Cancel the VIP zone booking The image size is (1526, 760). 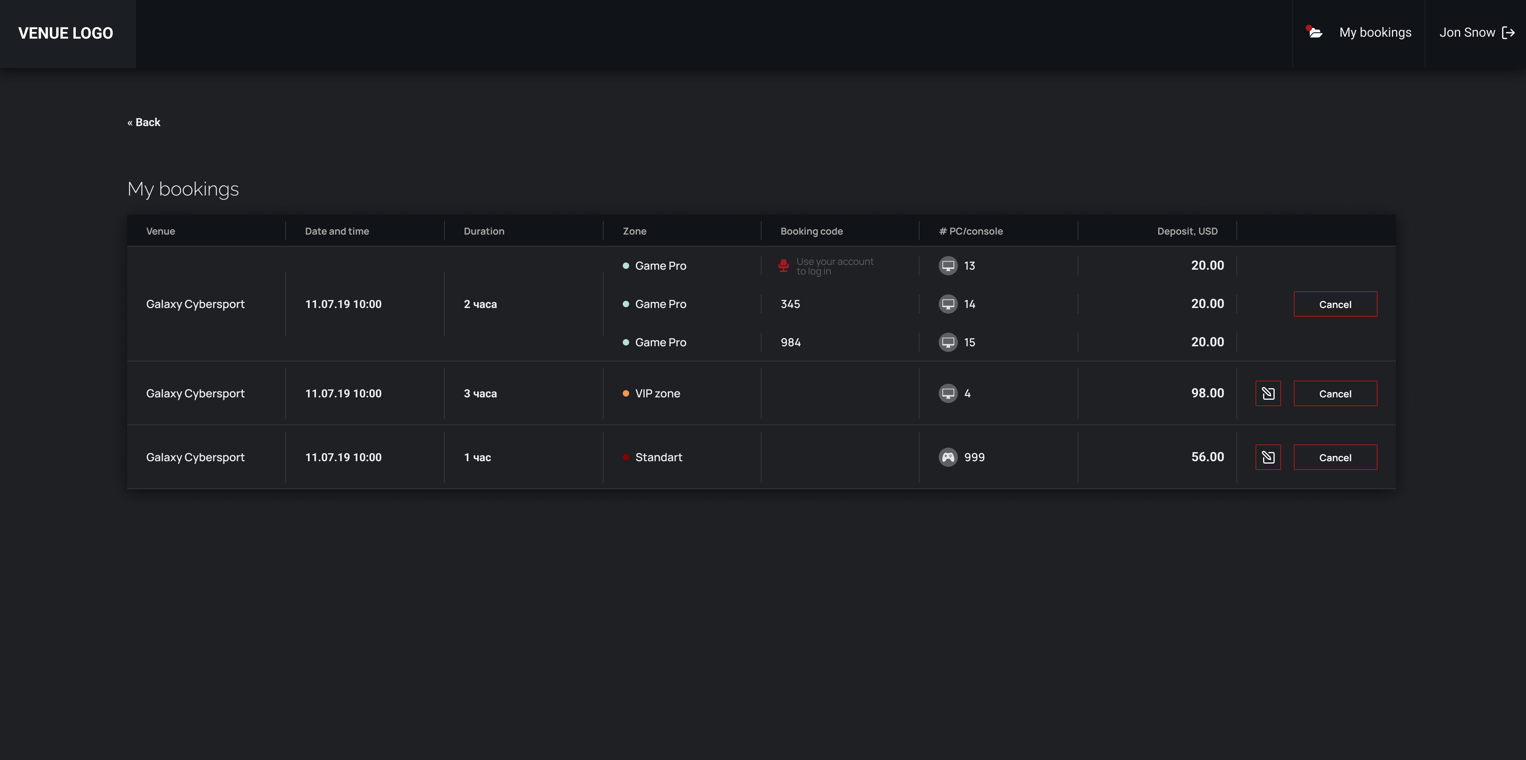(x=1335, y=393)
